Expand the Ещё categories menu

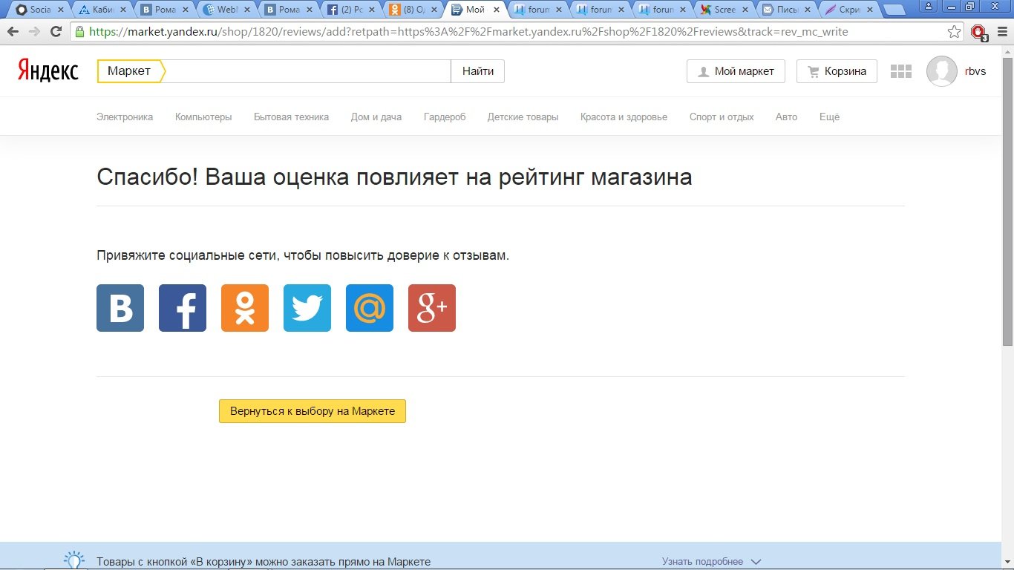829,117
